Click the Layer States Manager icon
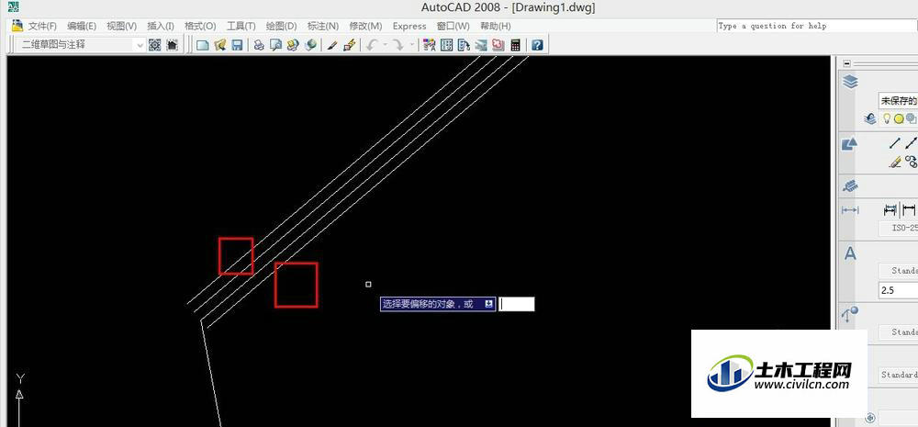Viewport: 918px width, 427px height. tap(870, 118)
